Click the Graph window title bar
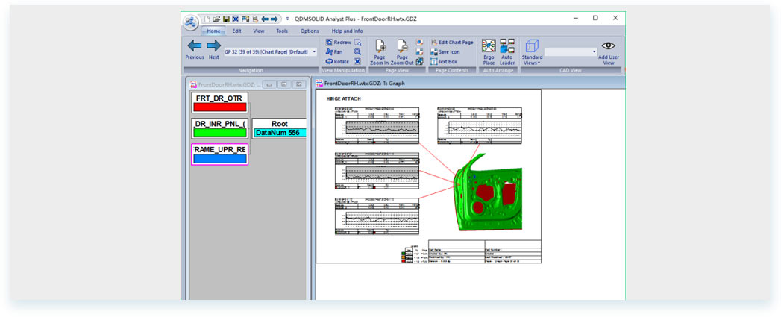 468,84
